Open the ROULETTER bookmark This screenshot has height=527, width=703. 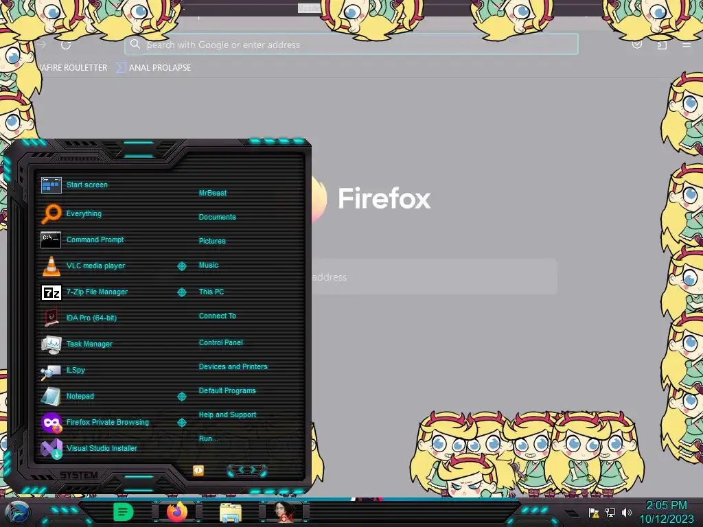click(73, 68)
